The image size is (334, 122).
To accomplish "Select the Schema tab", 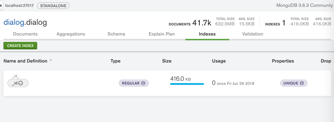I will coord(116,34).
